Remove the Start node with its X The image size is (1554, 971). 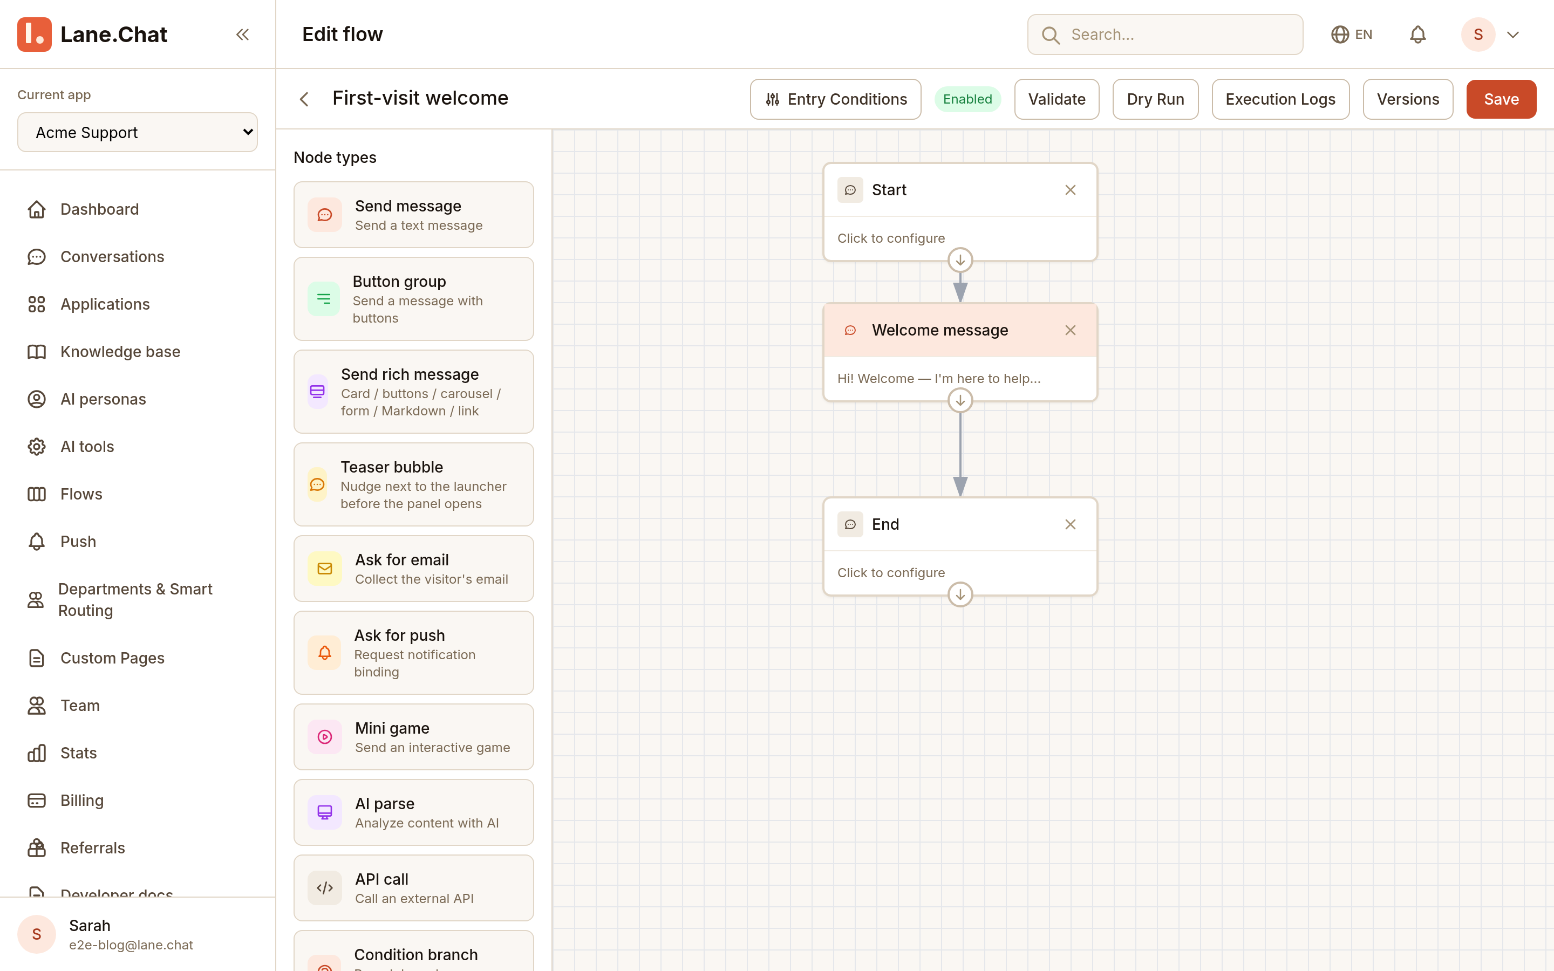tap(1071, 190)
